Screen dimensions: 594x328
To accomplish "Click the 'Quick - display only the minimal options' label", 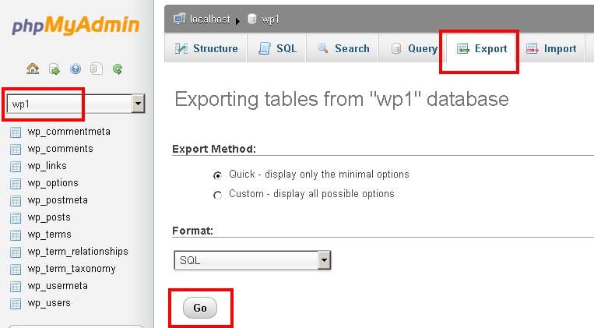I will pos(319,174).
